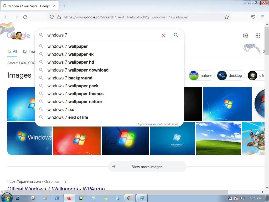Open the Action Center flag icon
Viewport: 269px width, 202px height.
pos(236,198)
